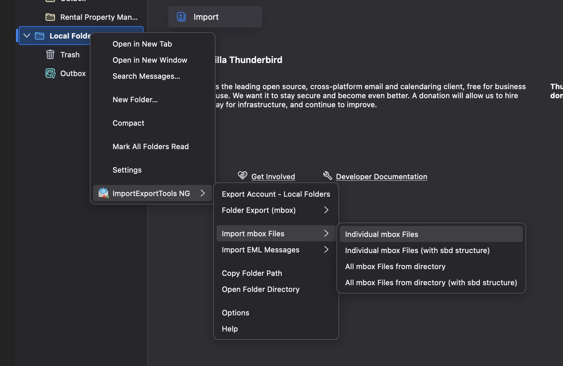
Task: Select New Folder... menu entry
Action: pyautogui.click(x=152, y=100)
